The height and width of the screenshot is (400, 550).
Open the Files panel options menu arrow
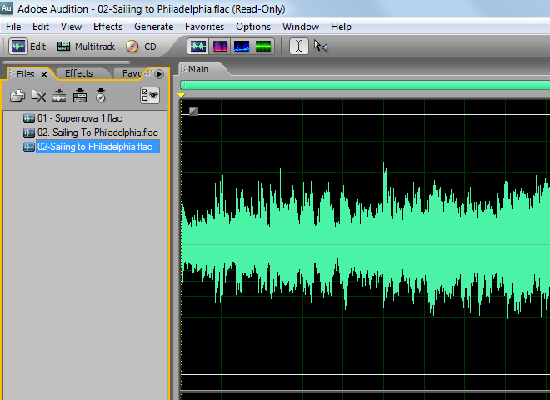pos(159,74)
